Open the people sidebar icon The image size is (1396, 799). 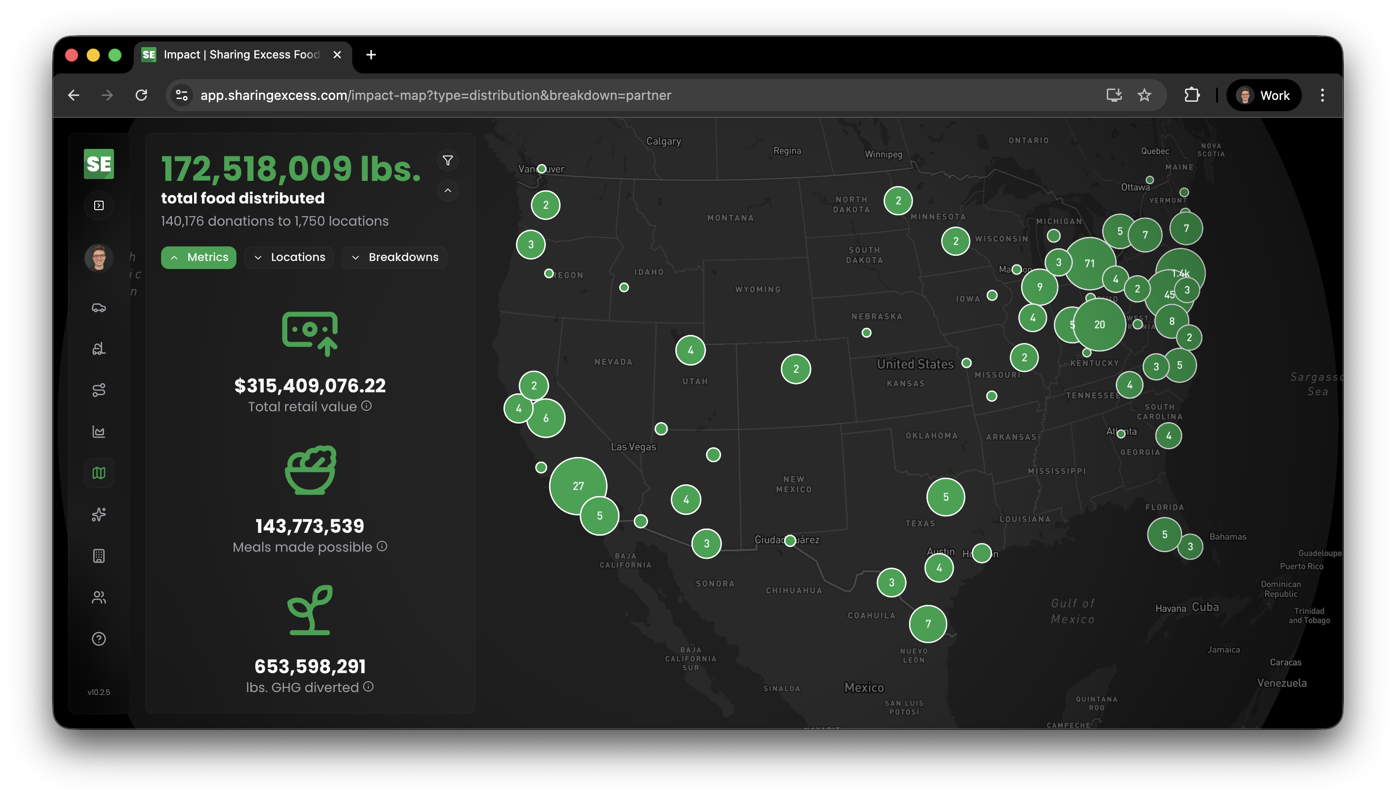[99, 597]
